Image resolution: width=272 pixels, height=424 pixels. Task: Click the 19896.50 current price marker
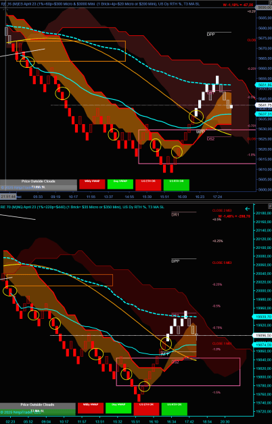pos(263,335)
